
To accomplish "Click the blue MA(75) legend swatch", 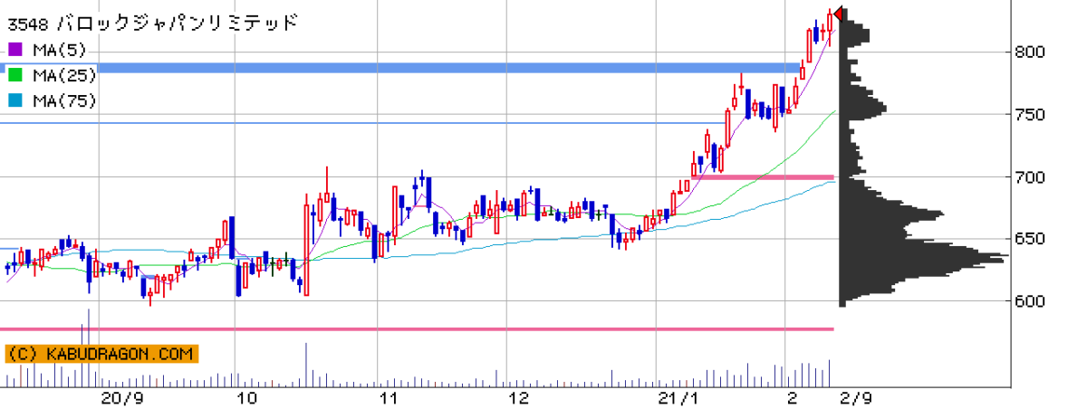I will click(x=14, y=100).
